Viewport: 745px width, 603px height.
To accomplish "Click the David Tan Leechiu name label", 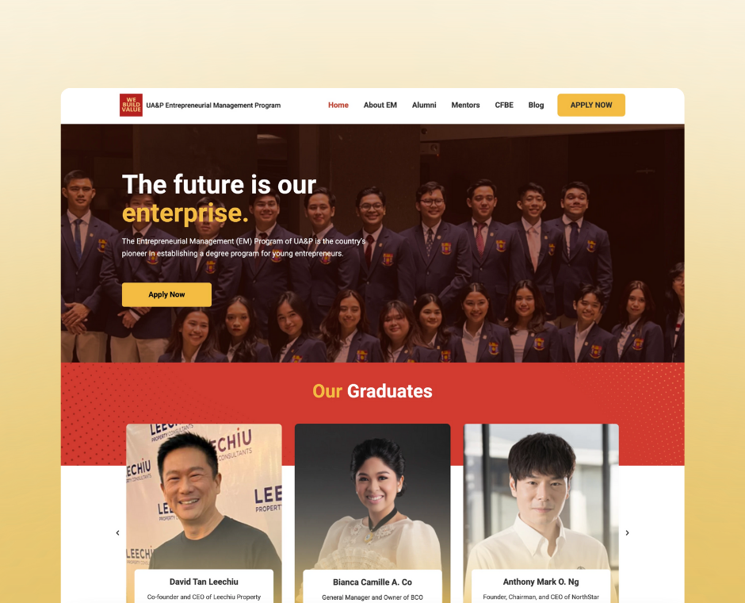I will pyautogui.click(x=204, y=582).
